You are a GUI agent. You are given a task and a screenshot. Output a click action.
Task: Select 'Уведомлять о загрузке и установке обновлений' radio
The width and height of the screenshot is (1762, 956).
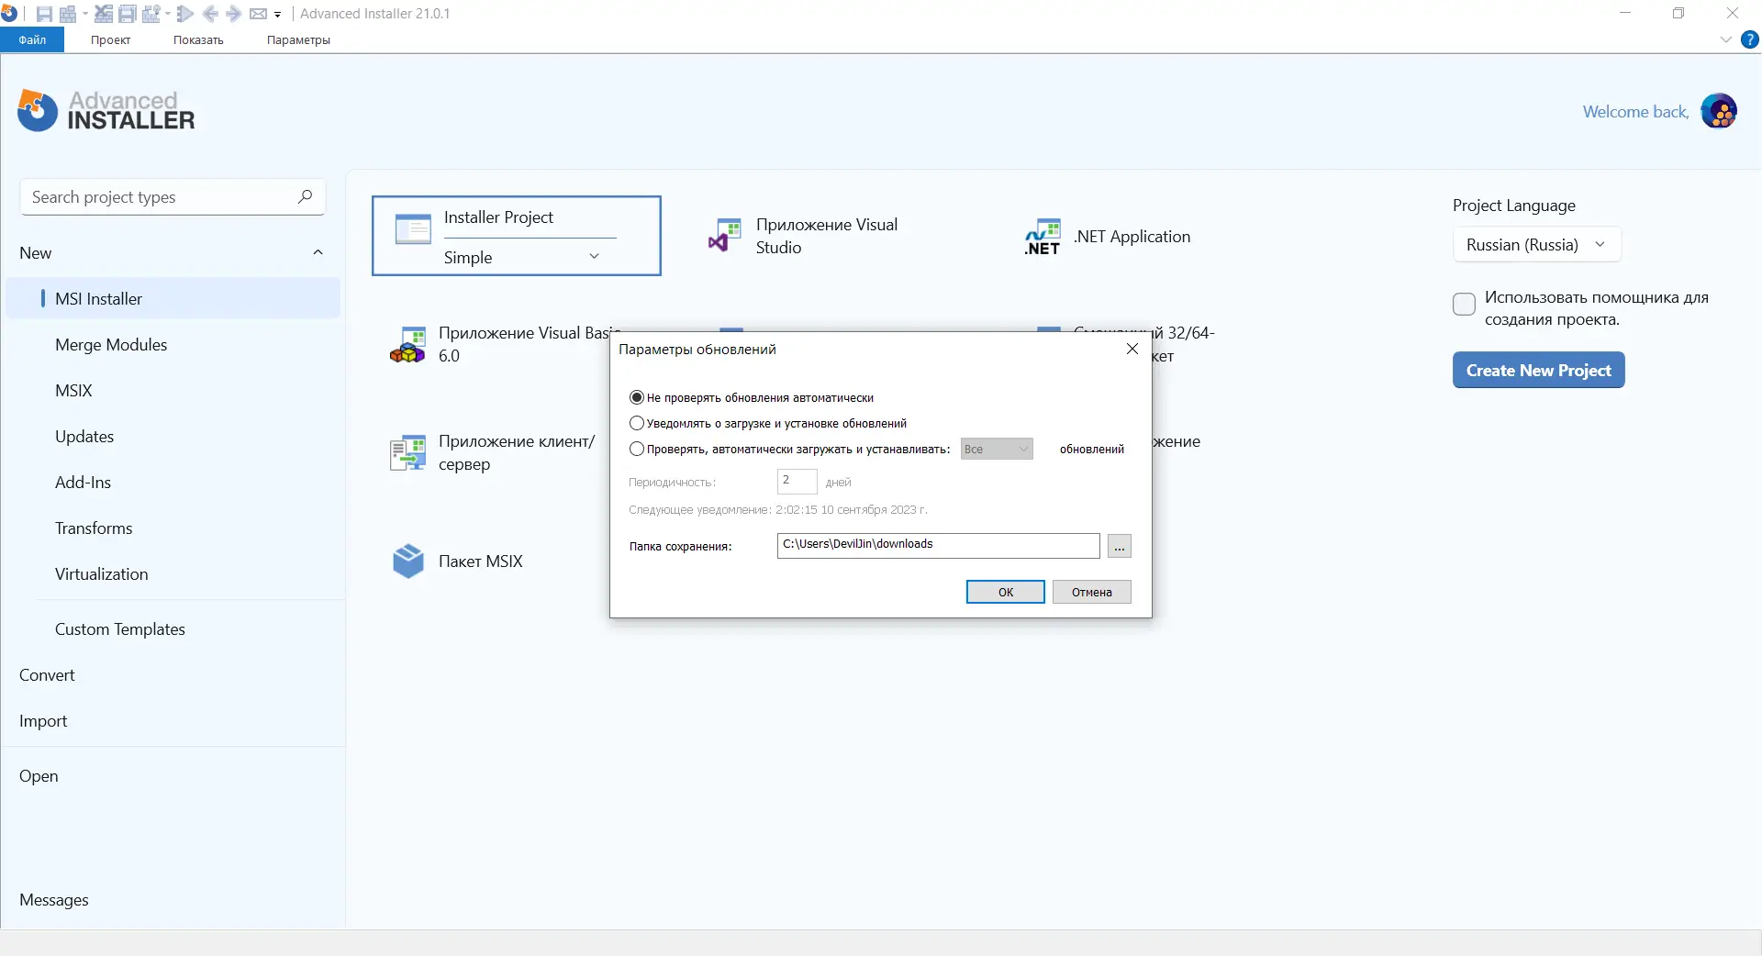tap(637, 423)
